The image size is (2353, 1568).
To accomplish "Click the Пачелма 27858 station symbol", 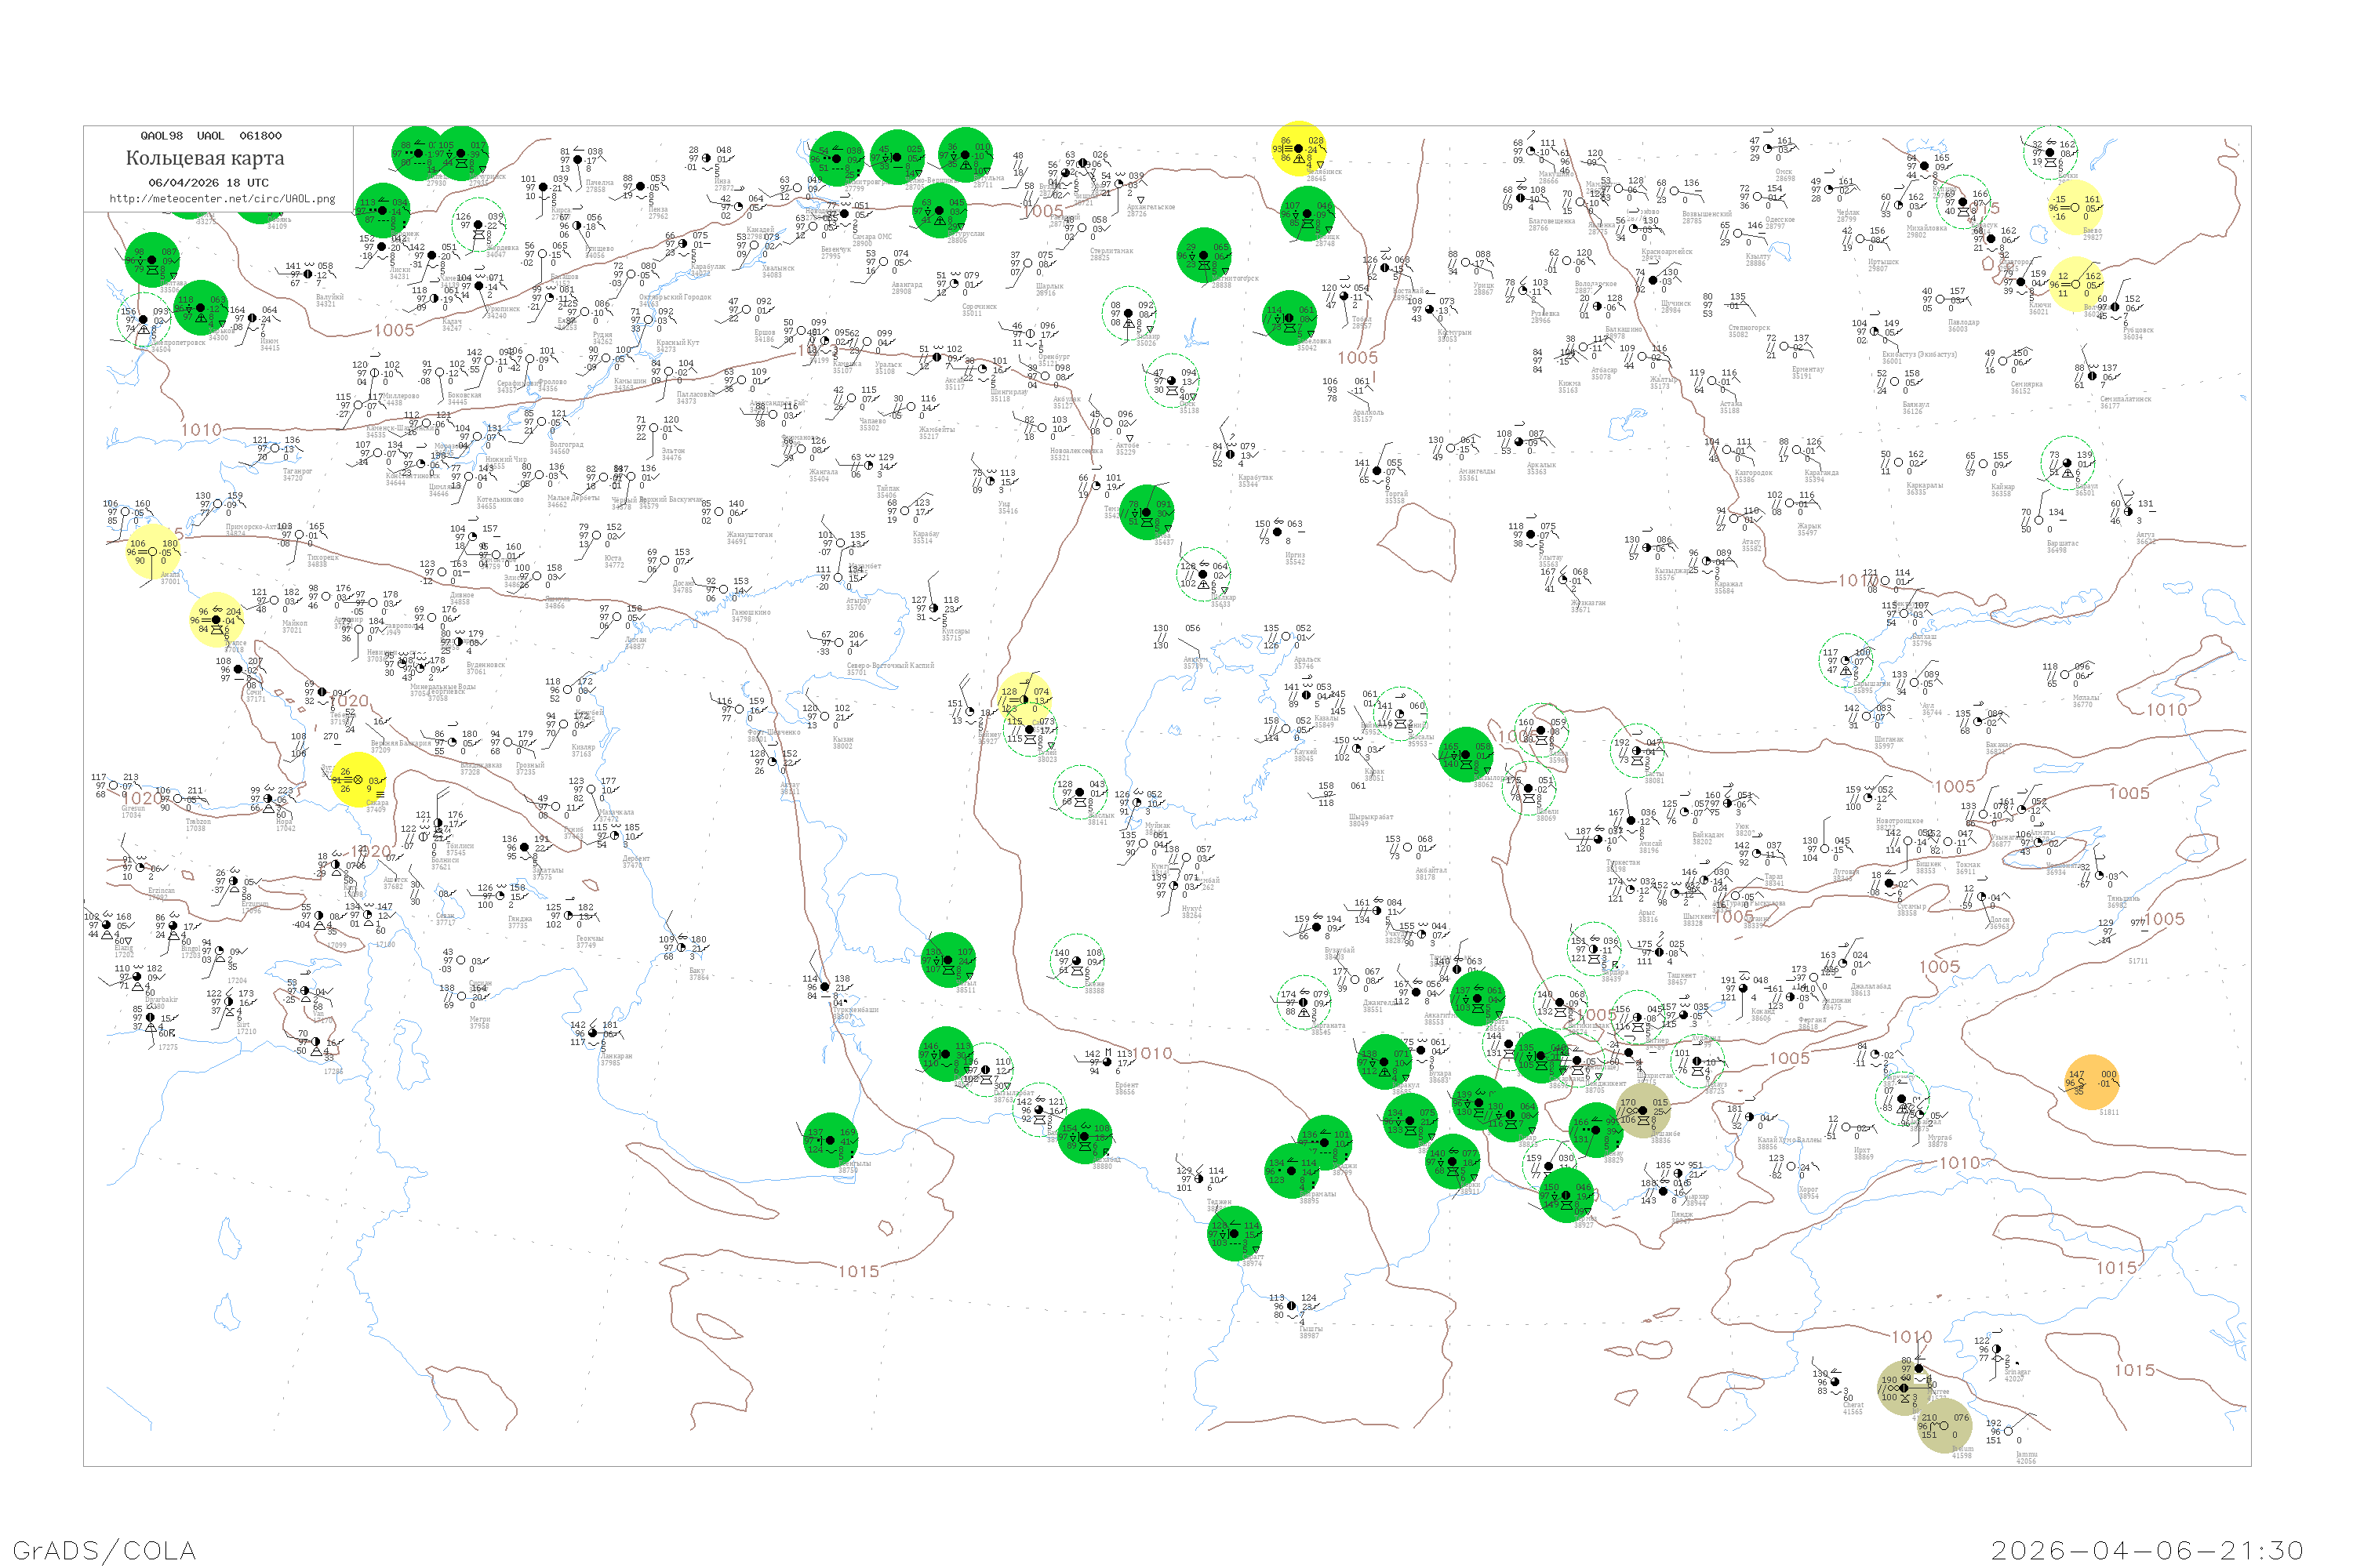I will point(578,160).
